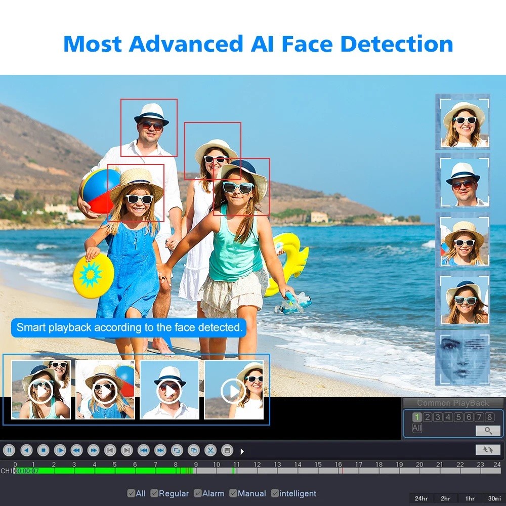Select channel 2 in Common PlayBack
The height and width of the screenshot is (506, 506).
pos(427,417)
